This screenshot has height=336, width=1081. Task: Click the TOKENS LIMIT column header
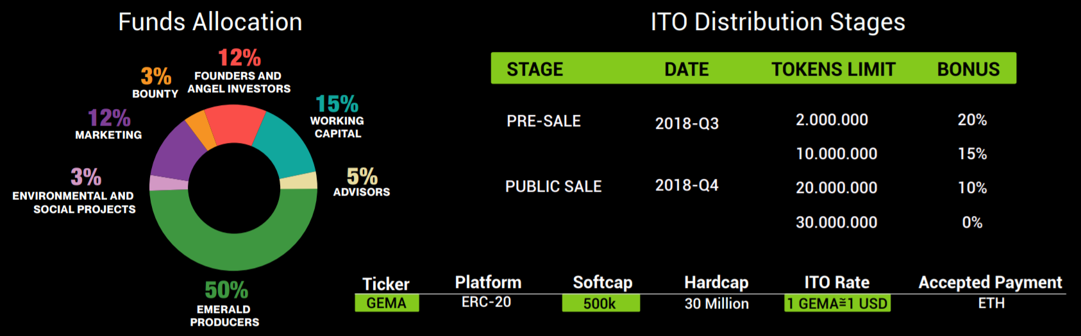click(x=833, y=69)
